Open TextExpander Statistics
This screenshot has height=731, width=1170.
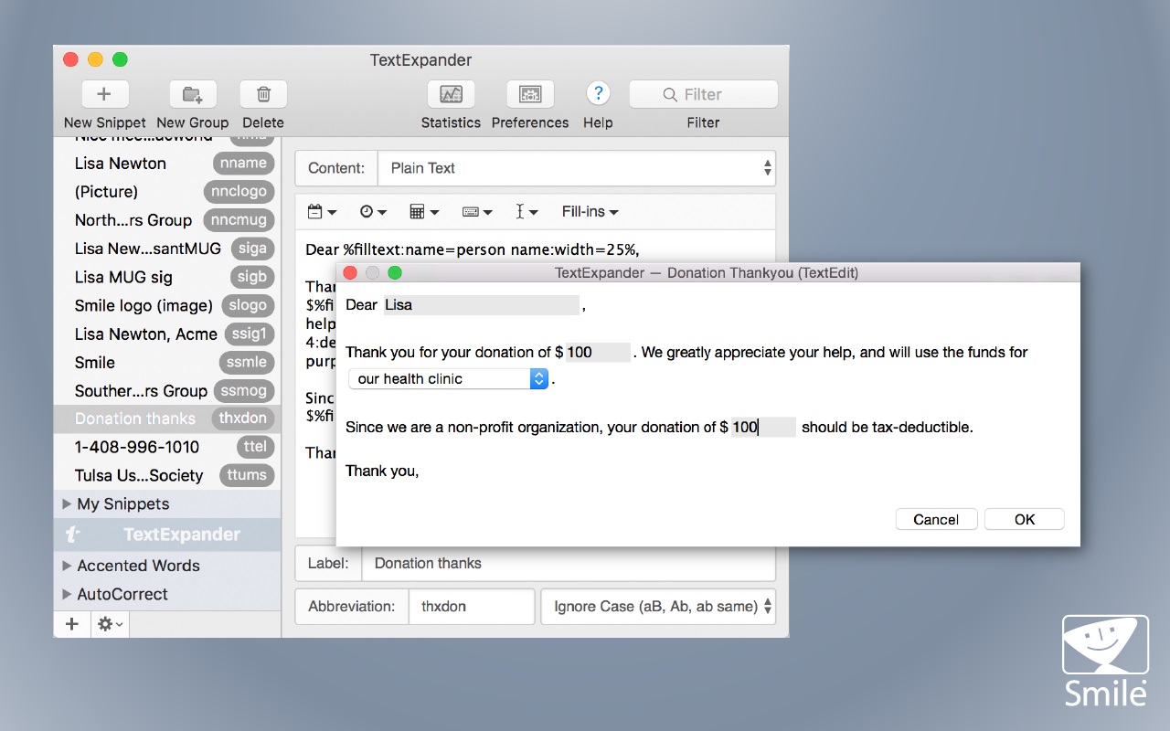coord(450,93)
